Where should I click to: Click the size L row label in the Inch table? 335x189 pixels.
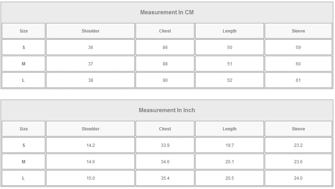click(24, 178)
